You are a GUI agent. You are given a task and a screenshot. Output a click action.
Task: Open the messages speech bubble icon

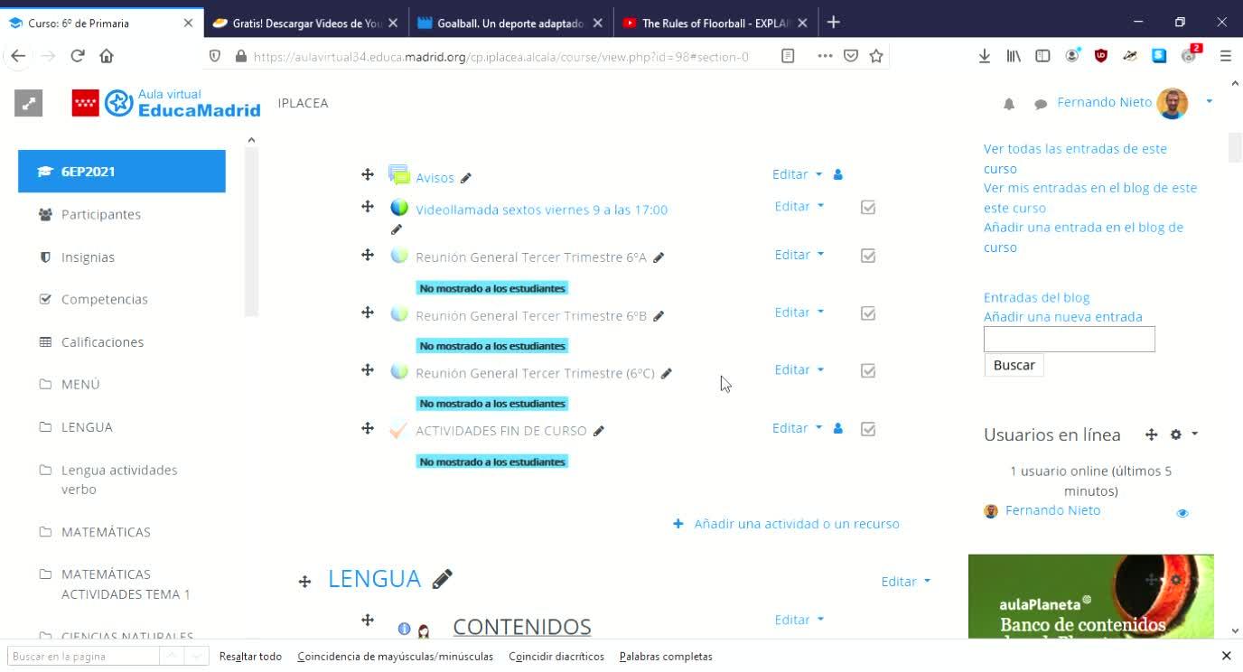tap(1041, 104)
